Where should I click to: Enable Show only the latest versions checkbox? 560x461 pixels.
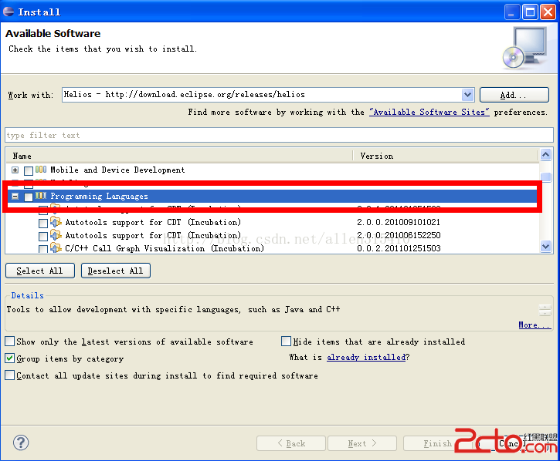9,342
